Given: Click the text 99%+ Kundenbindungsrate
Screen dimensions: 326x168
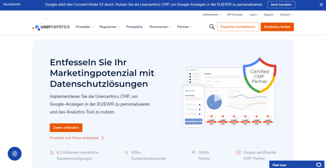Looking at the screenshot, I should (148, 155).
